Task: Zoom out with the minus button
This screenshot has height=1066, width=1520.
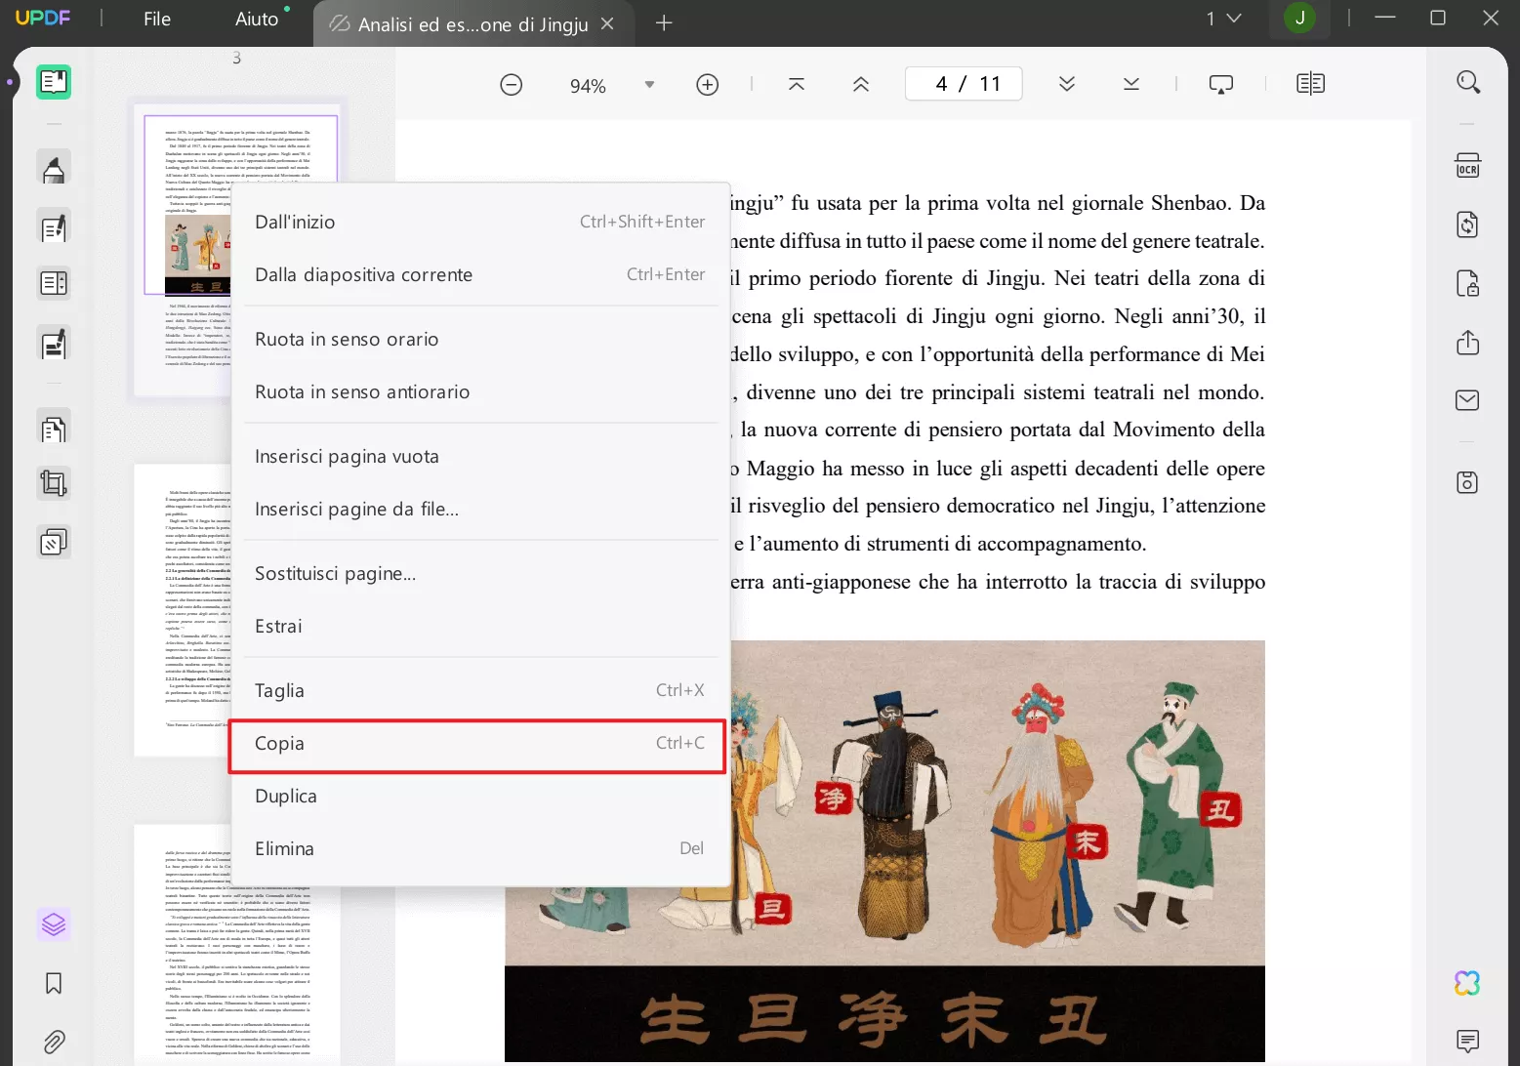Action: [511, 85]
